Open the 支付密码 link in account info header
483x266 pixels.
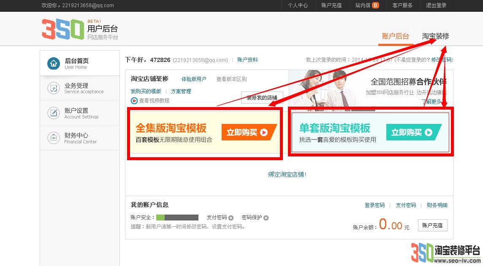coord(406,205)
